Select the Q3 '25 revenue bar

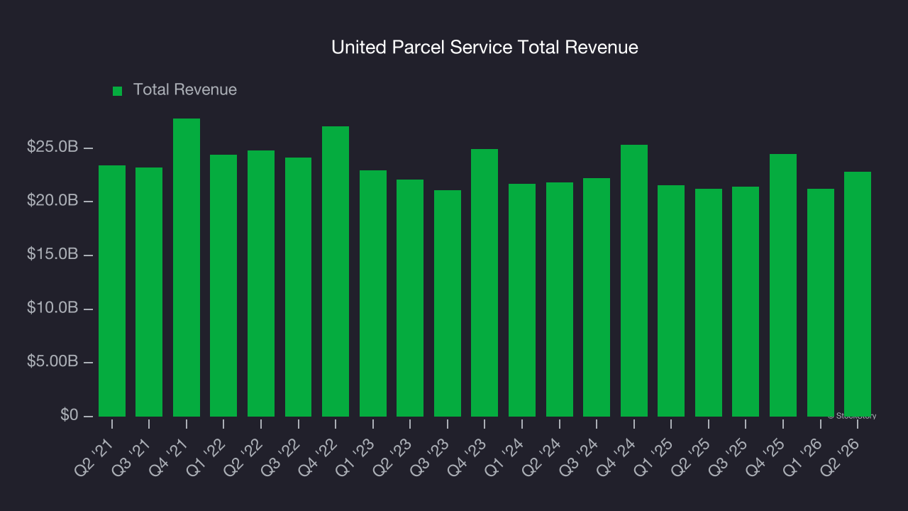point(746,302)
